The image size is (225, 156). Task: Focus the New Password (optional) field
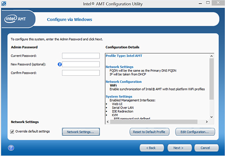click(81, 64)
